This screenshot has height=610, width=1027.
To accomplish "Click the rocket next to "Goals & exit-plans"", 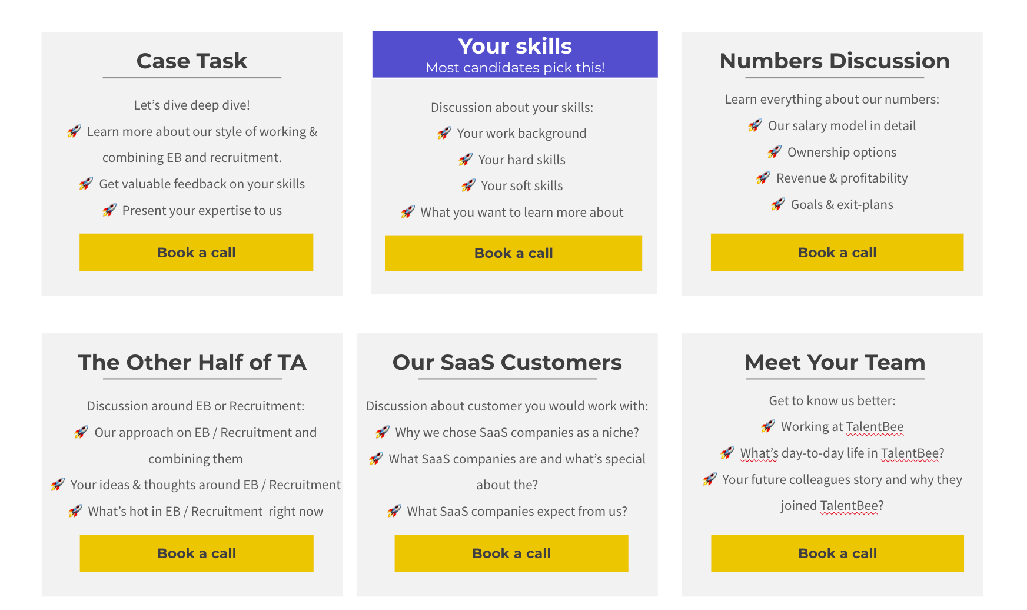I will pyautogui.click(x=778, y=204).
